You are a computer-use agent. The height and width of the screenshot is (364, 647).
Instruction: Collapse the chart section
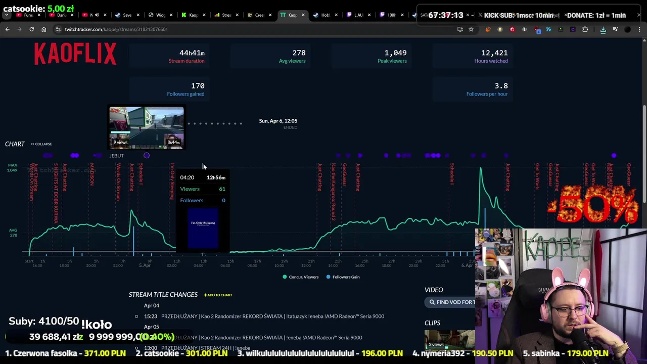pos(41,144)
